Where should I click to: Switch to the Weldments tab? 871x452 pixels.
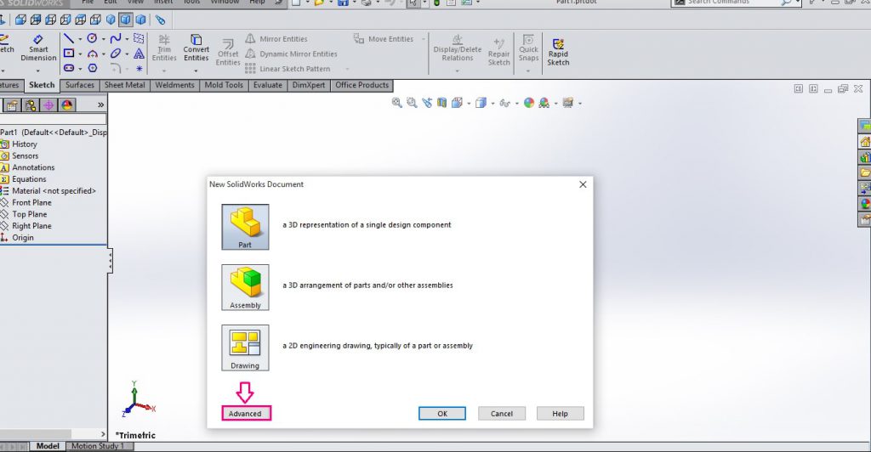(x=174, y=85)
